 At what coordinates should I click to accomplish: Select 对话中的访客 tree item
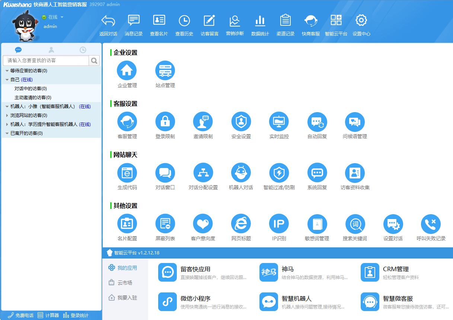31,89
